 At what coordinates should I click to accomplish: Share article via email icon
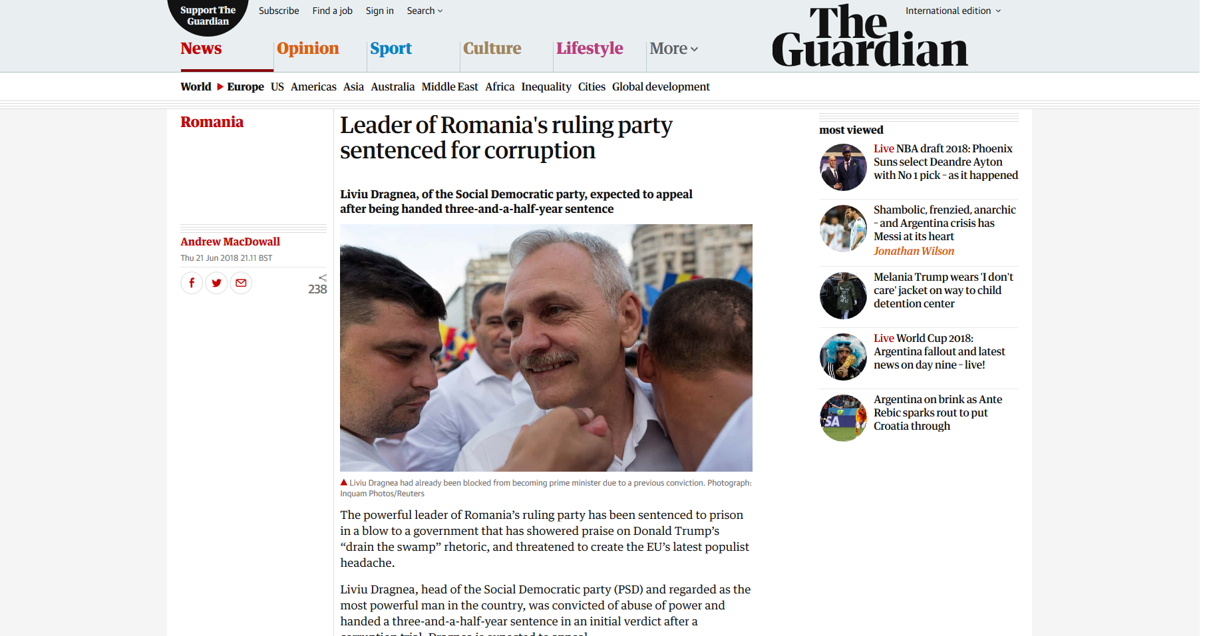pos(241,283)
